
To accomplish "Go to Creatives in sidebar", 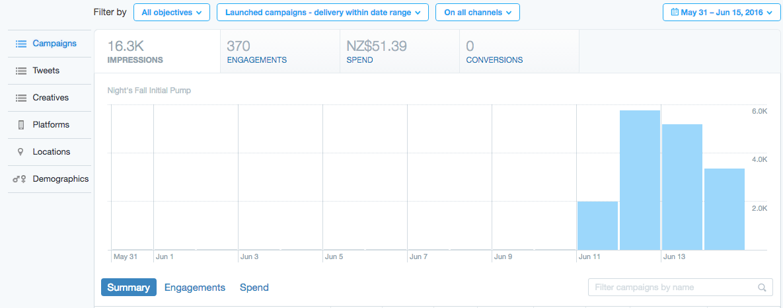I will click(x=50, y=98).
